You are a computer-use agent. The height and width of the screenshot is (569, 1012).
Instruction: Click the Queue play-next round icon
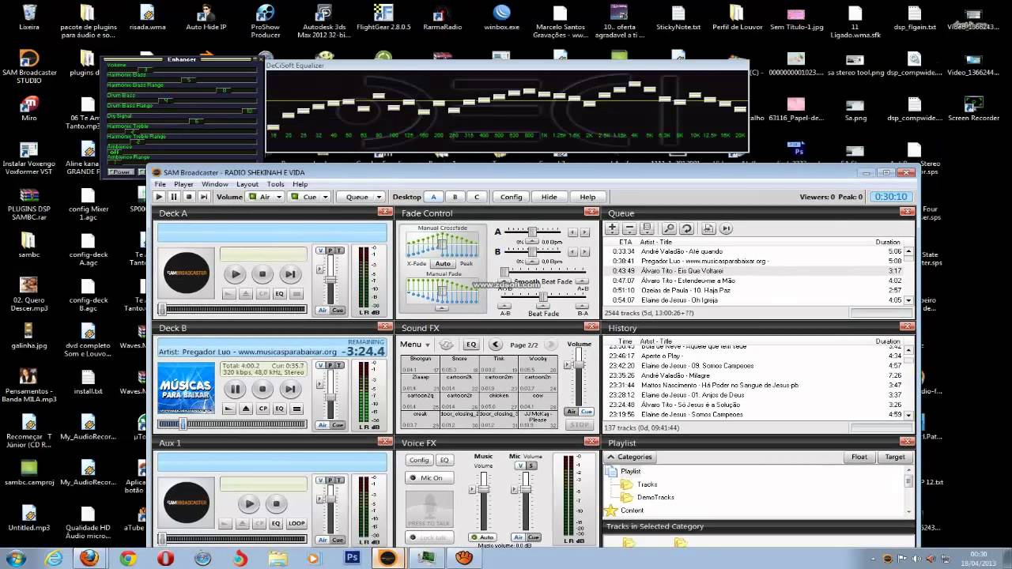pyautogui.click(x=726, y=228)
